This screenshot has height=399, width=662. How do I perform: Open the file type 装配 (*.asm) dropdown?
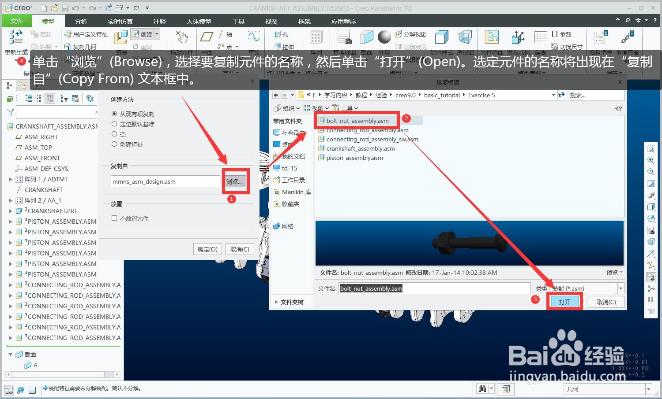(x=621, y=288)
